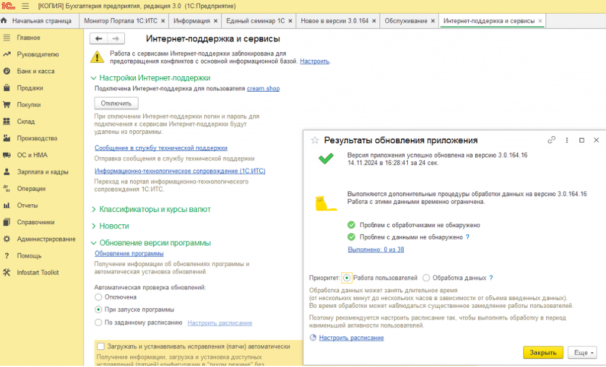This screenshot has height=367, width=606.
Task: Close Интернет-поддержка и сервисы tab
Action: tap(540, 21)
